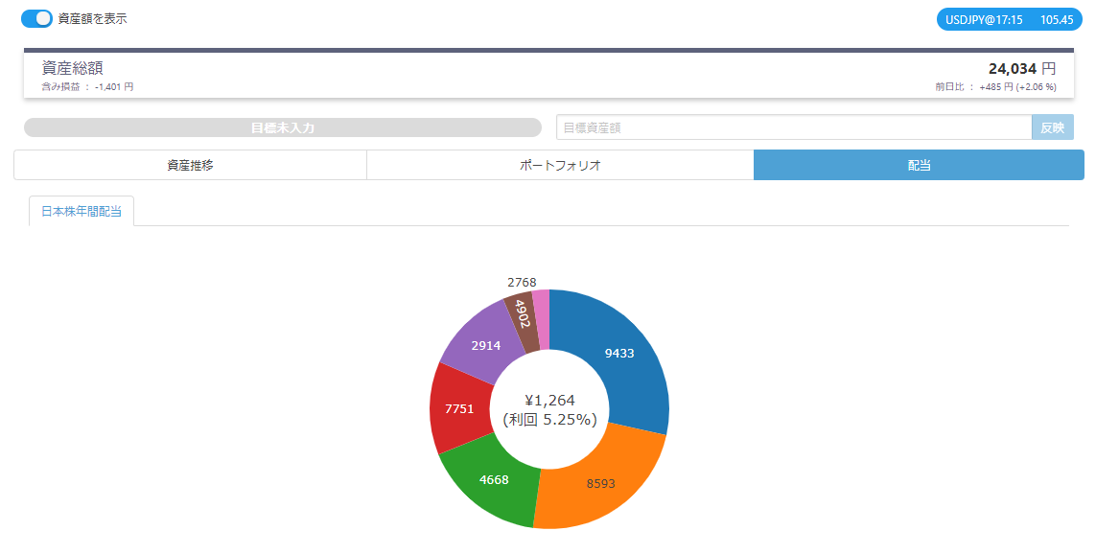Click the ¥1,264 center total text
Viewport: 1096px width, 554px height.
(x=549, y=401)
